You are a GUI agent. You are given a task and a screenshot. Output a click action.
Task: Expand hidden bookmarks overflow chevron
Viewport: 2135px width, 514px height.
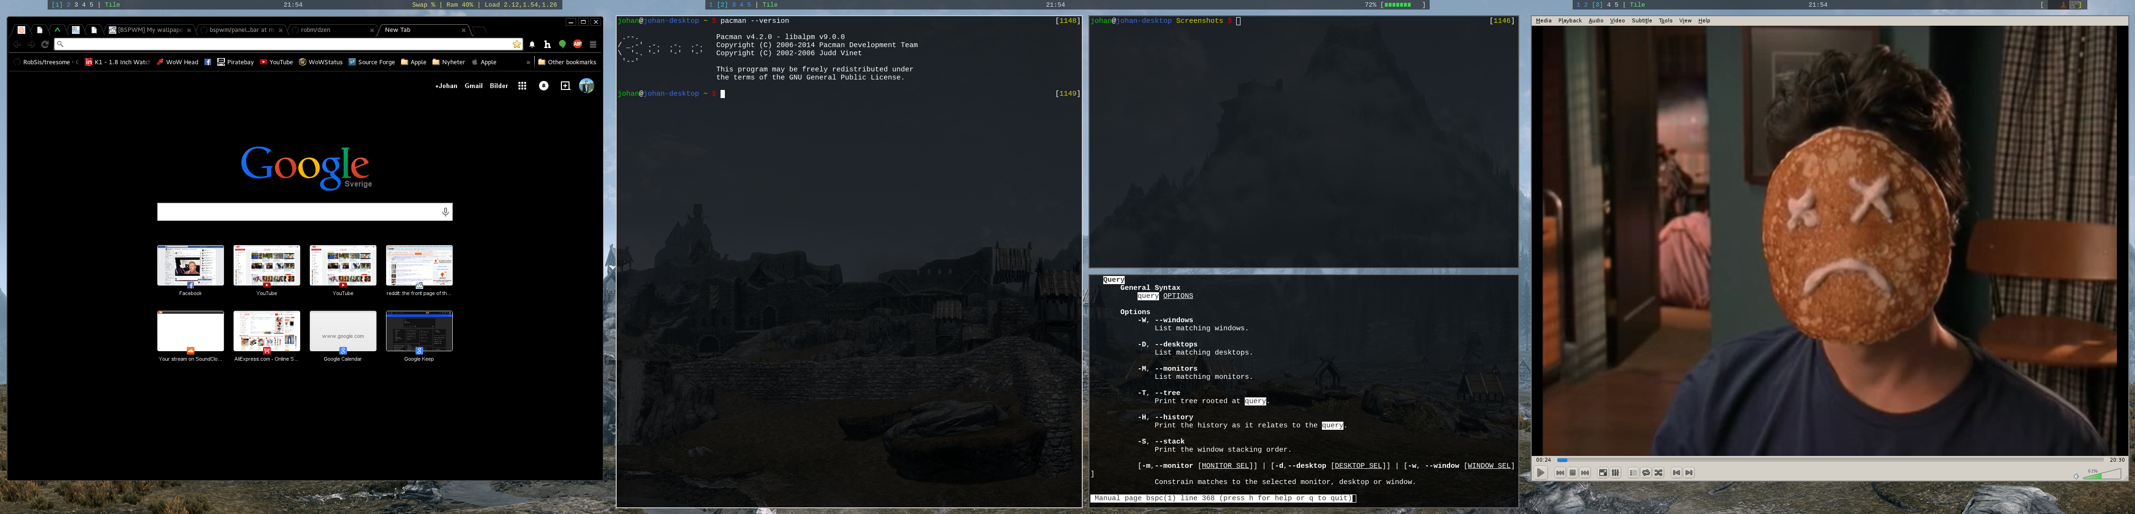528,62
